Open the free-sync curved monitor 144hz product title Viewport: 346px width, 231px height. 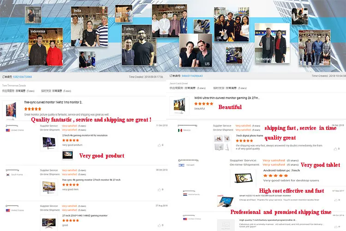pos(54,103)
